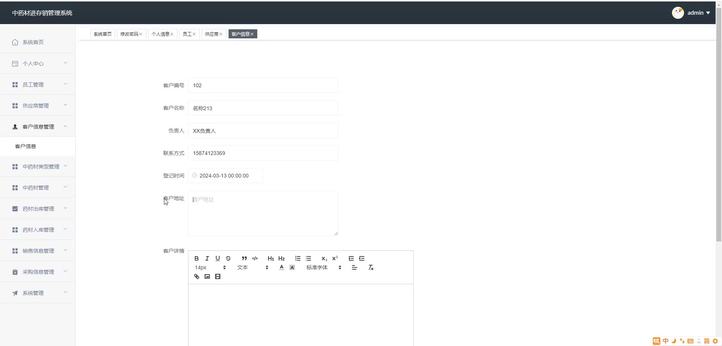Apply Heading 2 style
722x346 pixels.
(281, 258)
